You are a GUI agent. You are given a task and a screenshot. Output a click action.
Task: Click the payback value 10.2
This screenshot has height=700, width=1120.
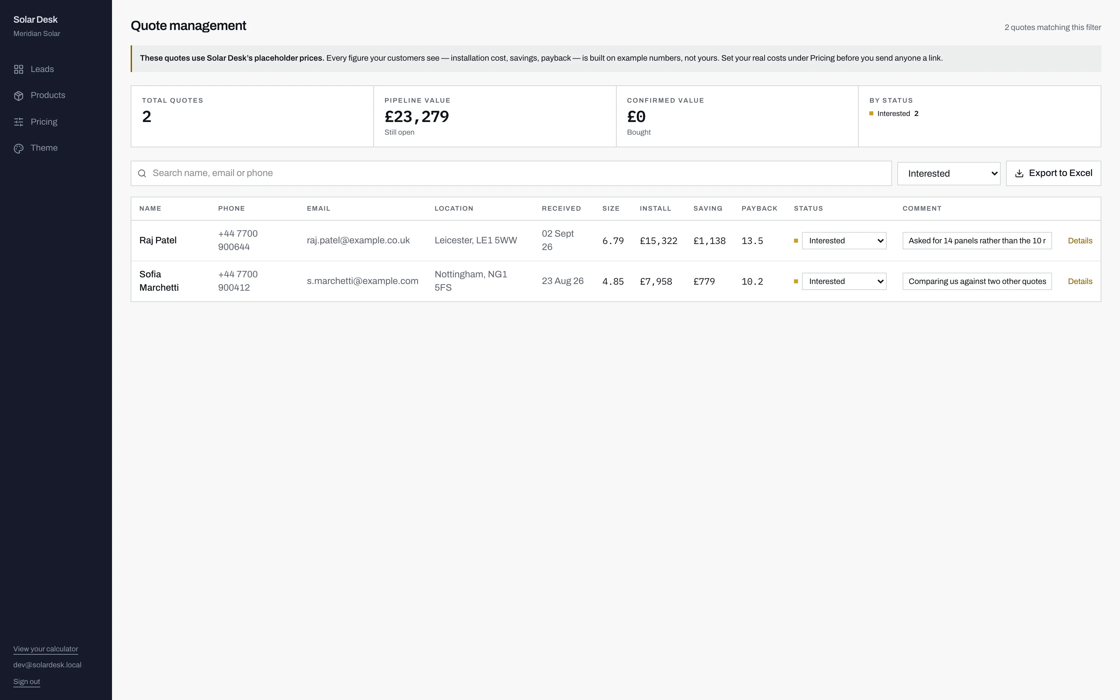[752, 281]
